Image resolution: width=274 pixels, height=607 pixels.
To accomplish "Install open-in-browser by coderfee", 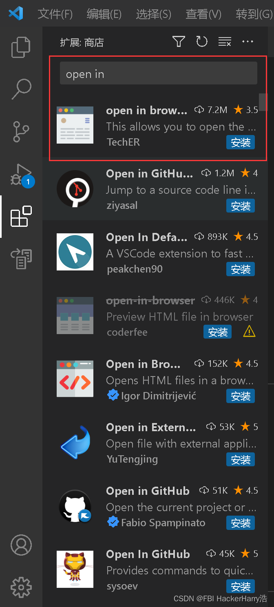I will point(218,332).
